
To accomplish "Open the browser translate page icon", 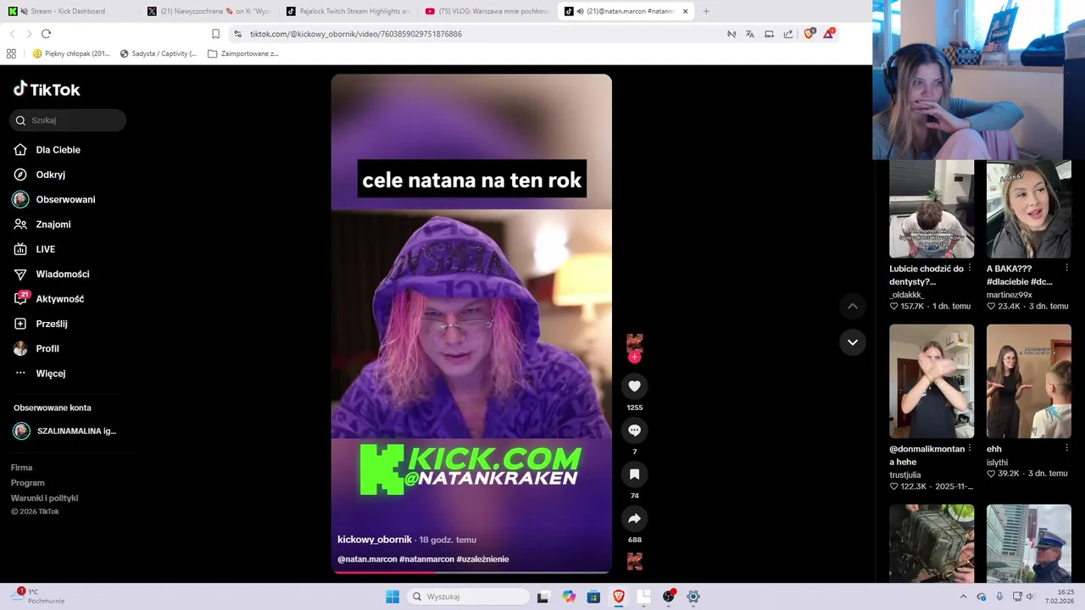I will pyautogui.click(x=750, y=34).
